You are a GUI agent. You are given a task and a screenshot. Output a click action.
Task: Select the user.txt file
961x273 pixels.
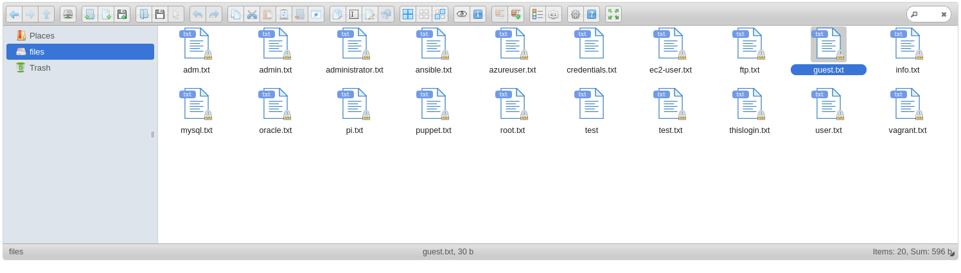829,112
